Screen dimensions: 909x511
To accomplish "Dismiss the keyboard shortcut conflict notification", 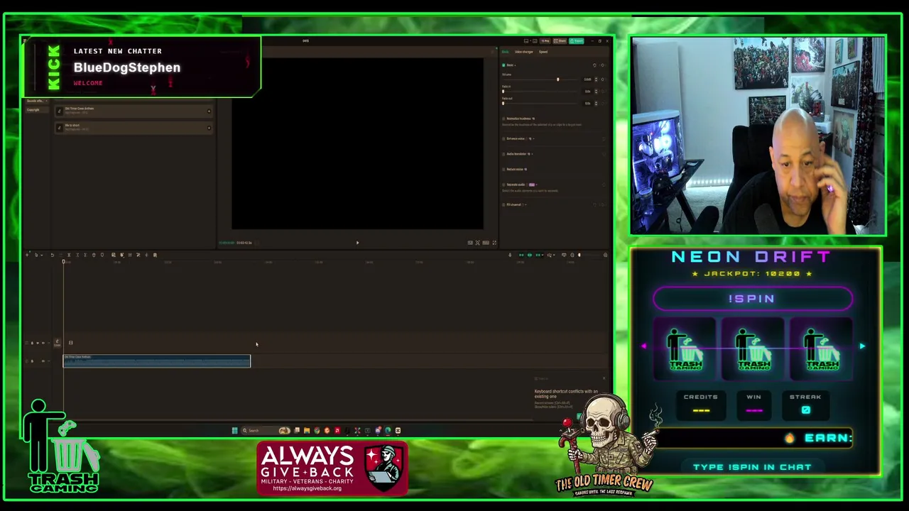I will click(x=604, y=378).
